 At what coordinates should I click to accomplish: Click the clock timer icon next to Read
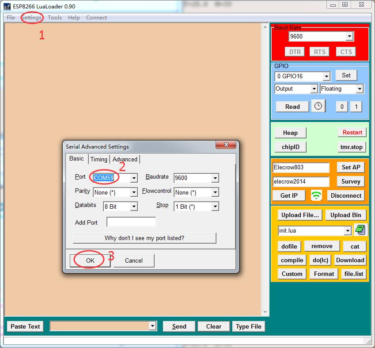pos(318,106)
